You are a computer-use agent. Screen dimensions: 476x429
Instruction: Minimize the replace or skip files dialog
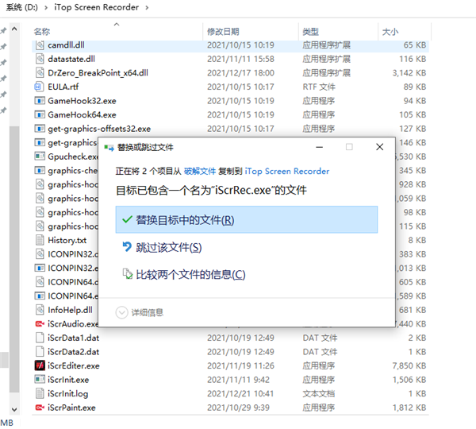pos(320,147)
